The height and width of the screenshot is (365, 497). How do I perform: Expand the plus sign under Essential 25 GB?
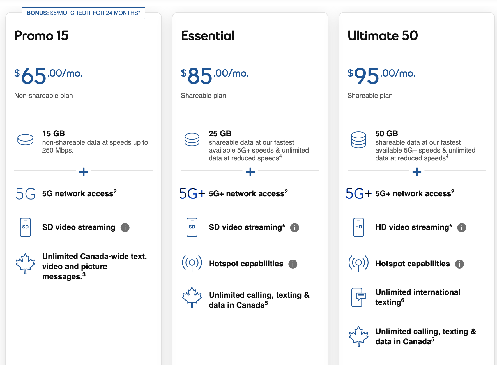coord(250,172)
